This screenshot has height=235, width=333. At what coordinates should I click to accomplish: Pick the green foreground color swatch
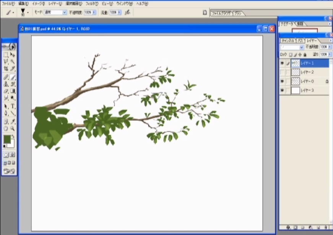point(6,139)
